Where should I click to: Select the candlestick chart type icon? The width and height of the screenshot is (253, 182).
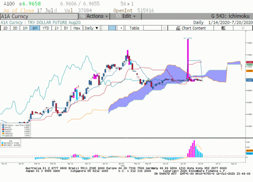112,28
